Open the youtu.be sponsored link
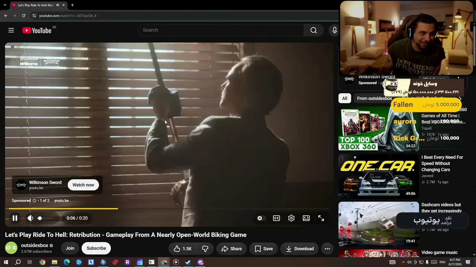476x267 pixels. coord(61,201)
